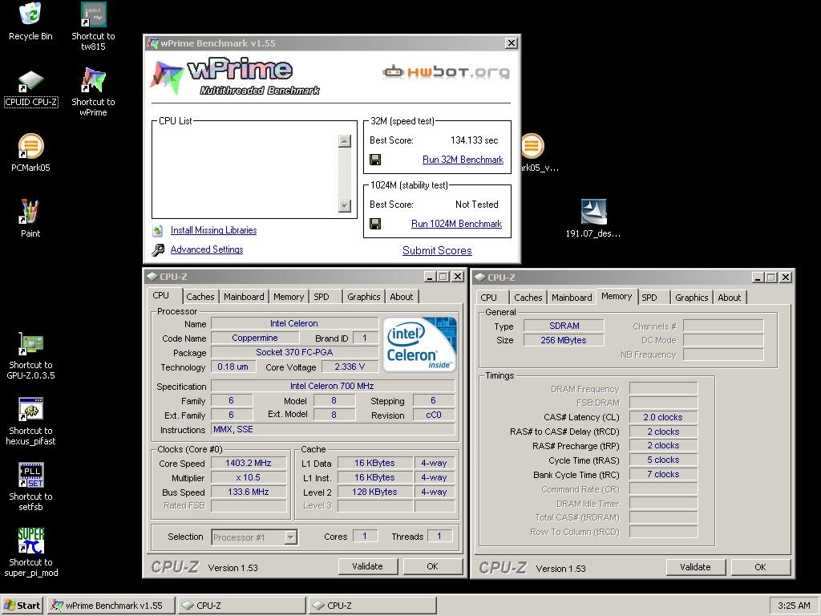Screen dimensions: 821x616
Task: Click the Specification field Intel Celeron 700 MHz
Action: pos(332,386)
